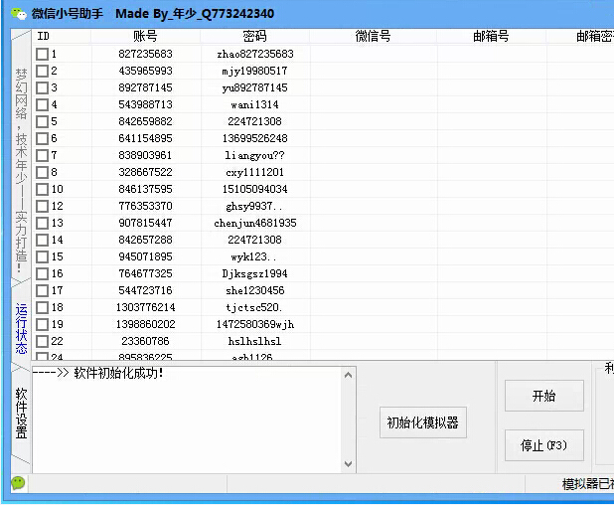This screenshot has width=614, height=505.
Task: Click account cell 1303776214
Action: point(146,307)
